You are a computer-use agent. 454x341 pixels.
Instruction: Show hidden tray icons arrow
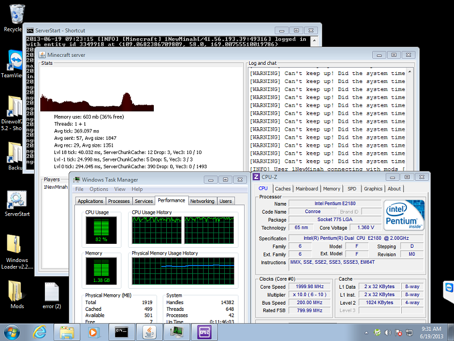366,332
